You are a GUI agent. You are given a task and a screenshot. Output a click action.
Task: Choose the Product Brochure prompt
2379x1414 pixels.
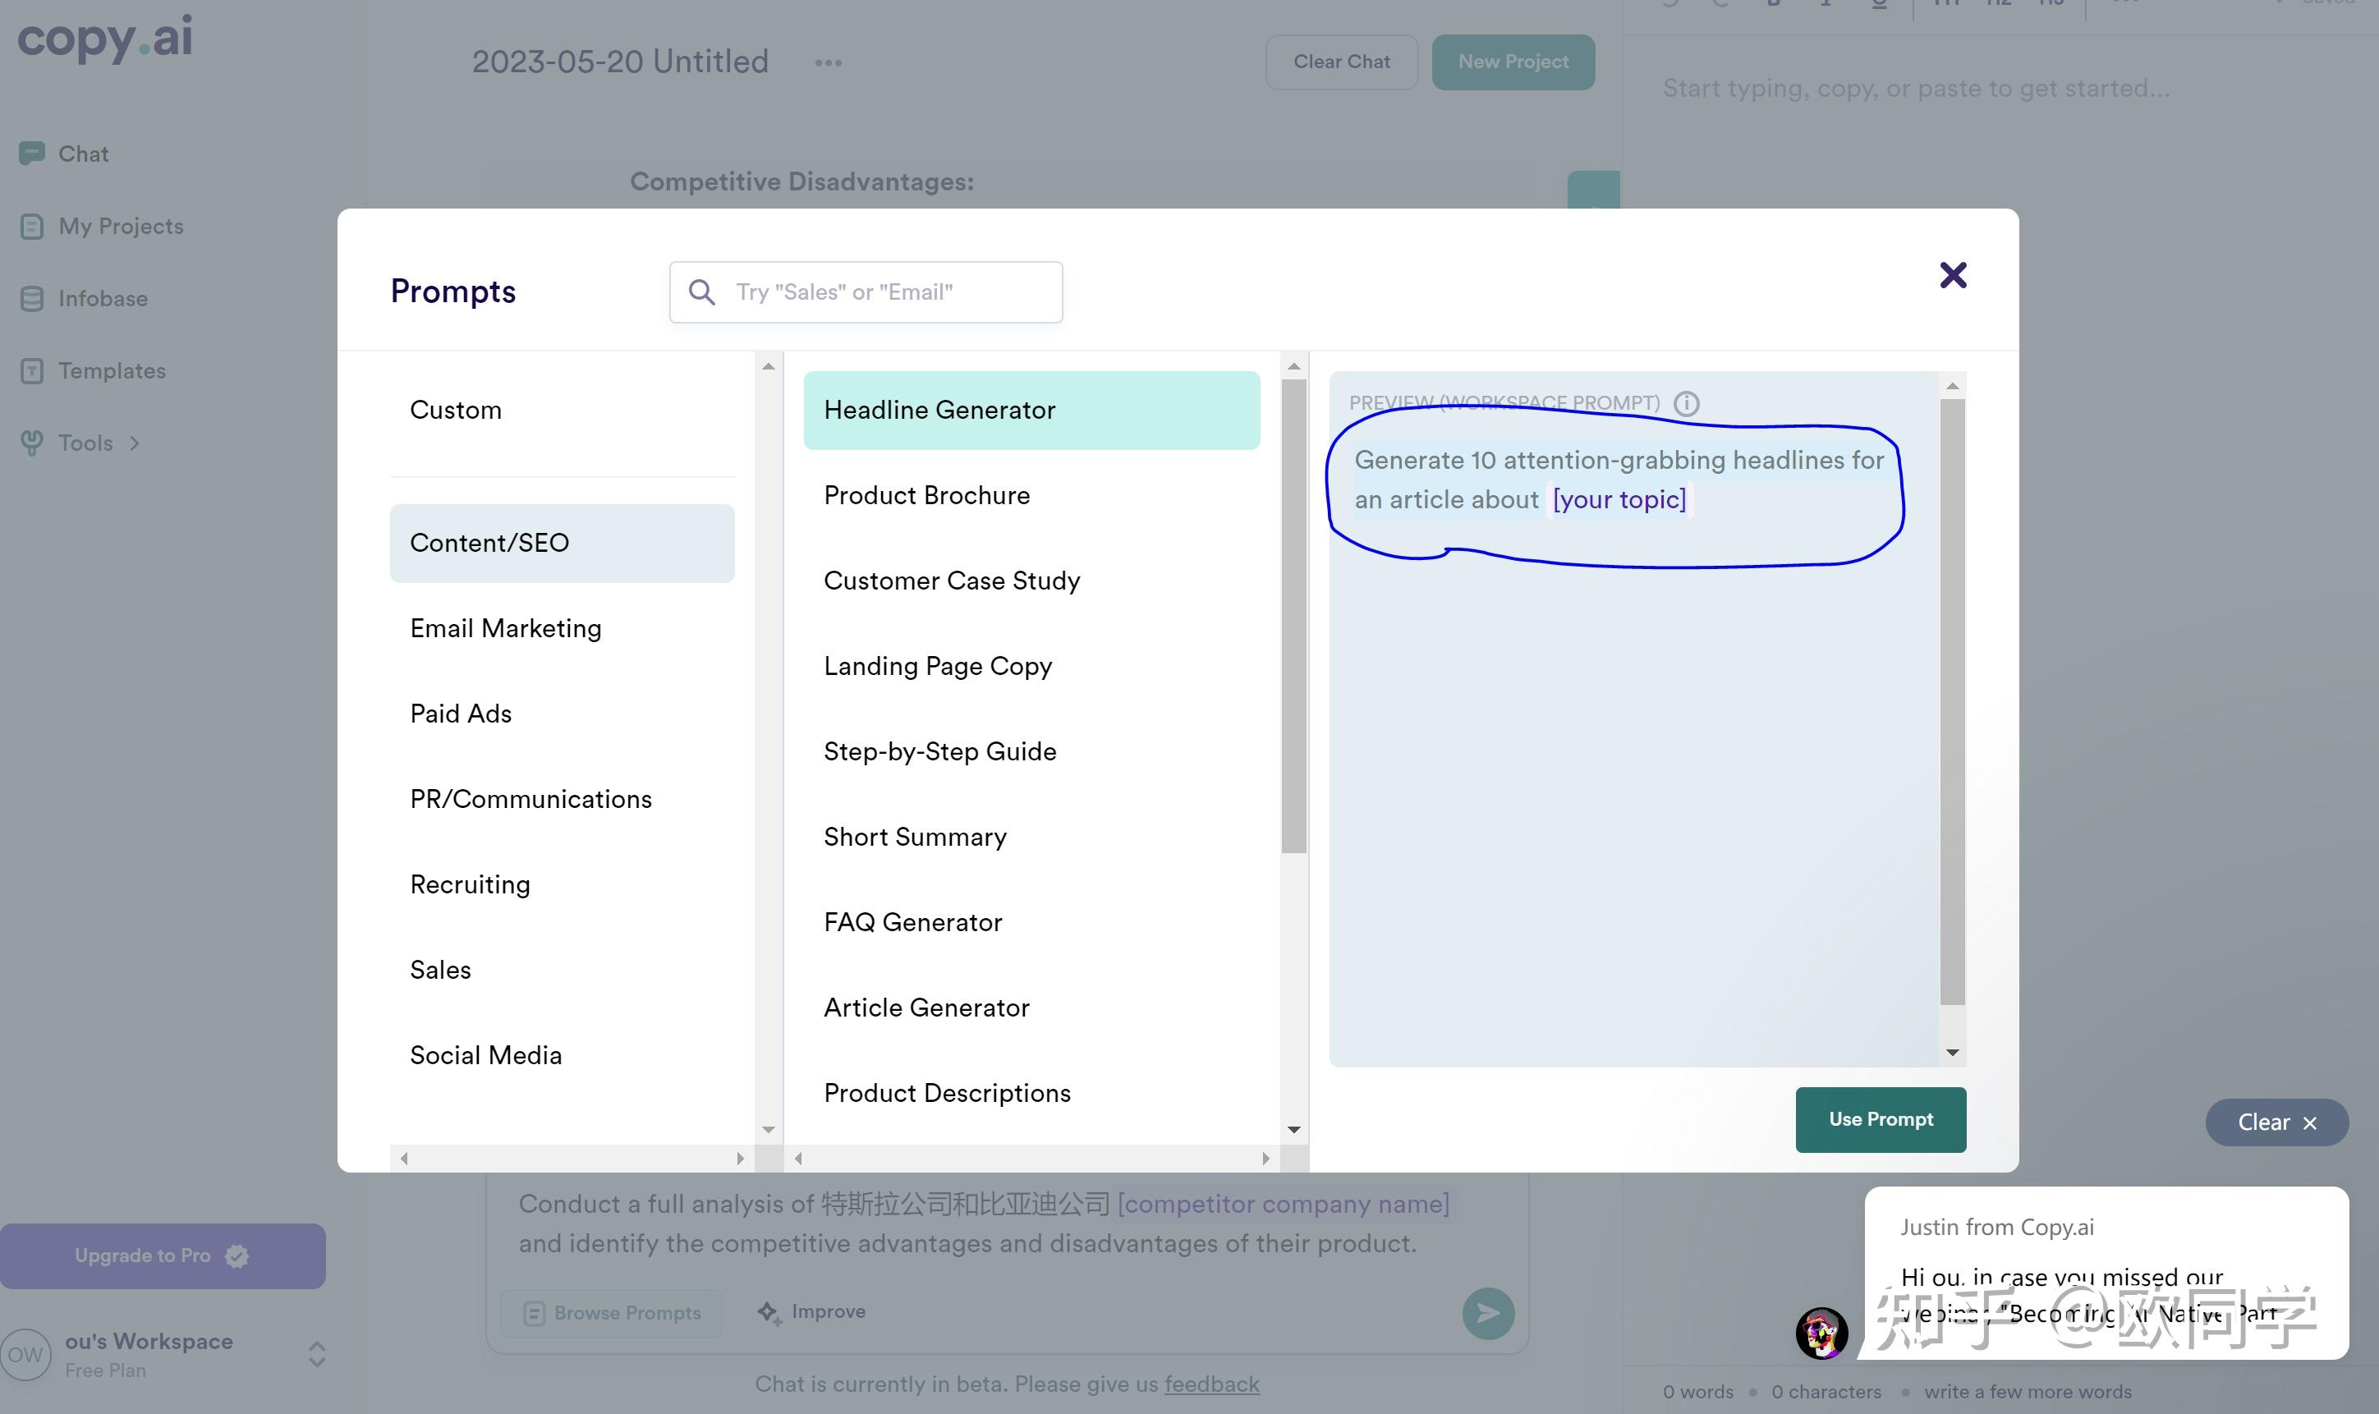point(926,495)
